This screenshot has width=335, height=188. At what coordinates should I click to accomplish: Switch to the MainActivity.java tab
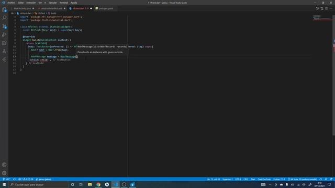point(22,8)
